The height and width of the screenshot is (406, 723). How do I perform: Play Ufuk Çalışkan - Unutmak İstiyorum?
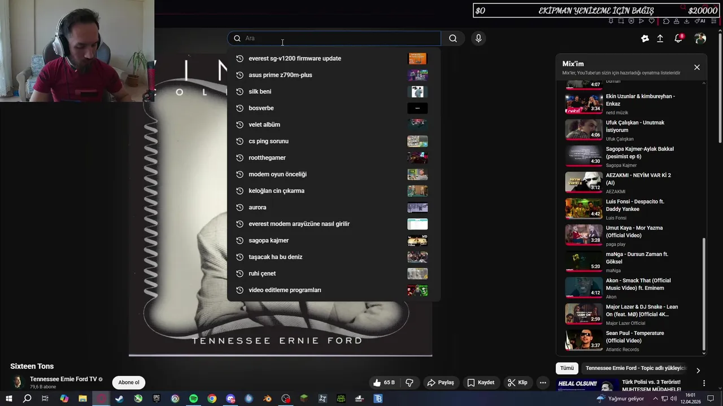(631, 130)
